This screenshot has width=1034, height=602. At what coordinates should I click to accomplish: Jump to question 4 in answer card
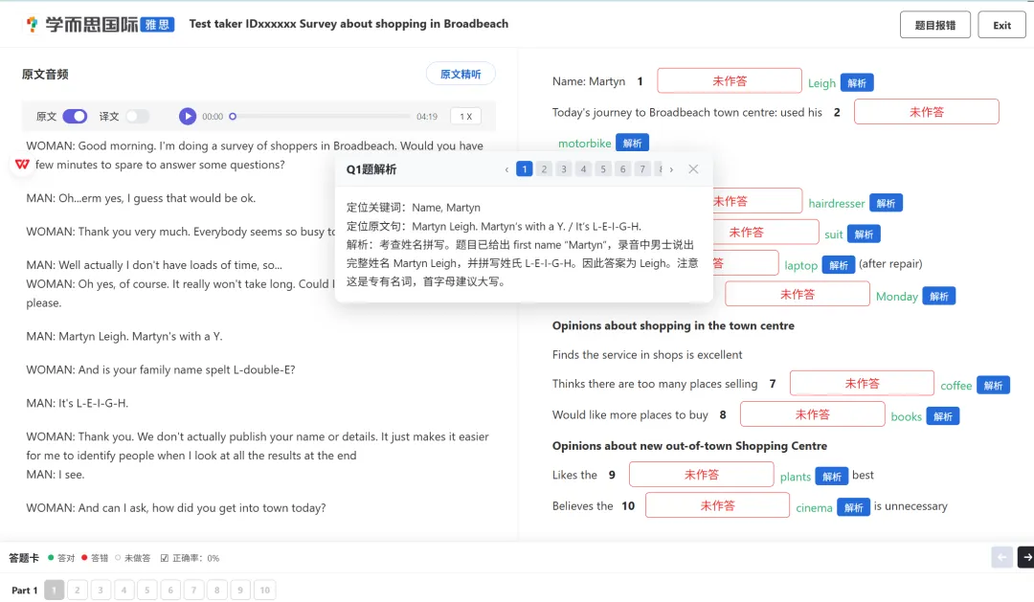click(124, 591)
